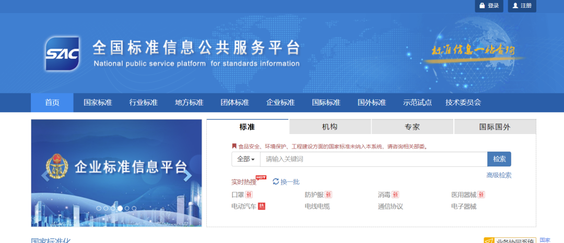Click the 检索 search button
This screenshot has height=243, width=564.
(x=499, y=159)
